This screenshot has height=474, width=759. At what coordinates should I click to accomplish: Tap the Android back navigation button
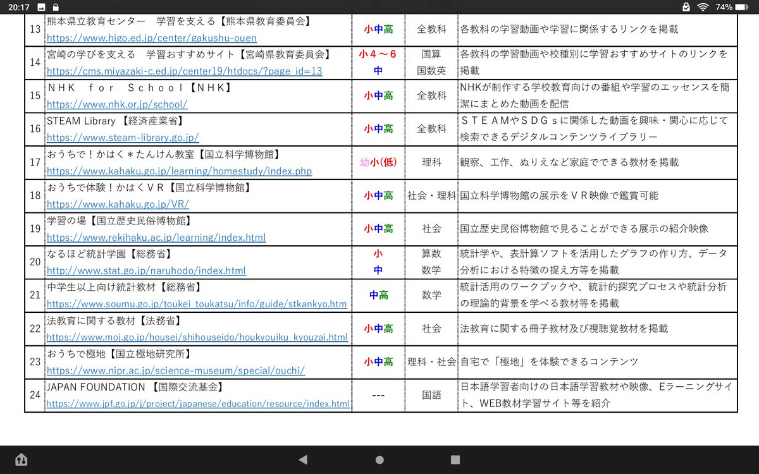(x=302, y=459)
